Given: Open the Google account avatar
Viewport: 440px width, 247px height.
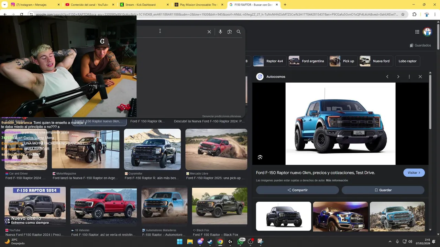Looking at the screenshot, I should (427, 32).
